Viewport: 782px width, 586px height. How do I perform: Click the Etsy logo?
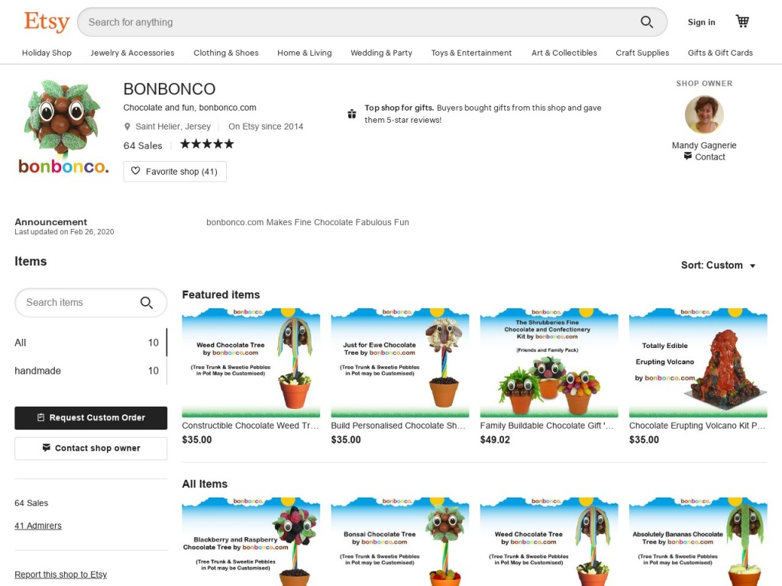coord(47,21)
